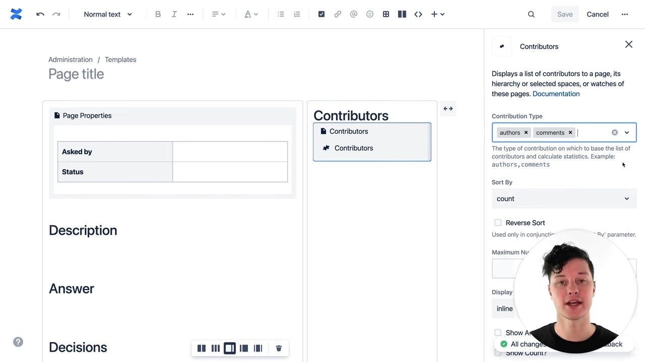Undo the last edit

pyautogui.click(x=40, y=14)
